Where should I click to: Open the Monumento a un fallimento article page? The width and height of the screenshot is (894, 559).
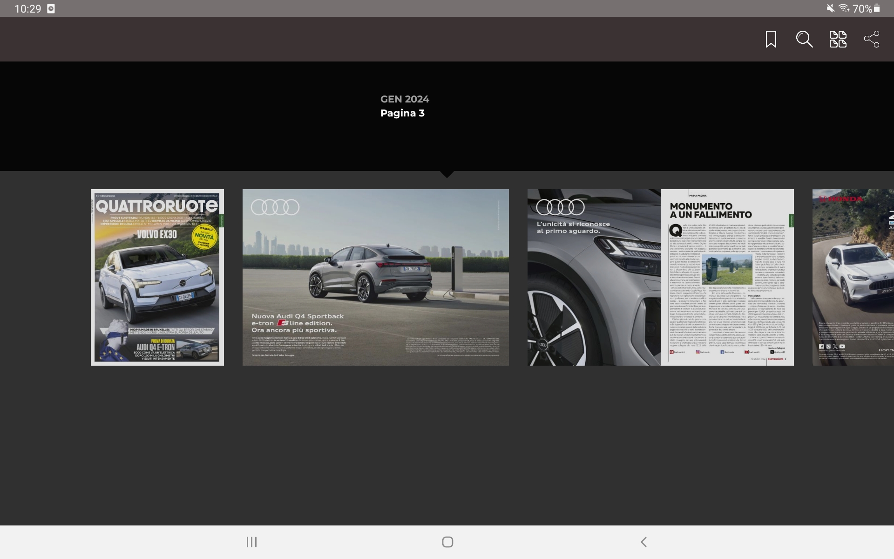click(x=727, y=277)
